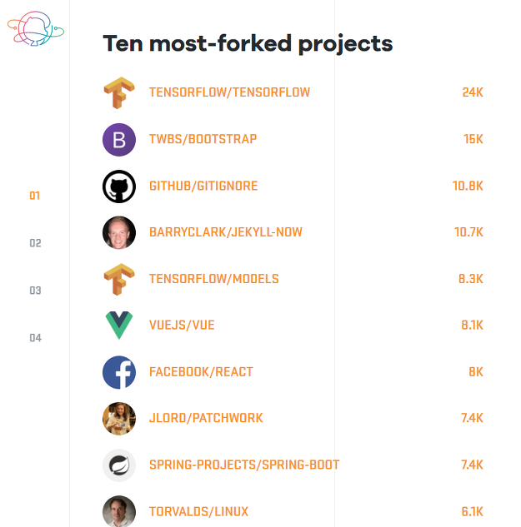Open the TORVALDS/LINUX repository link
The width and height of the screenshot is (521, 527).
point(198,511)
